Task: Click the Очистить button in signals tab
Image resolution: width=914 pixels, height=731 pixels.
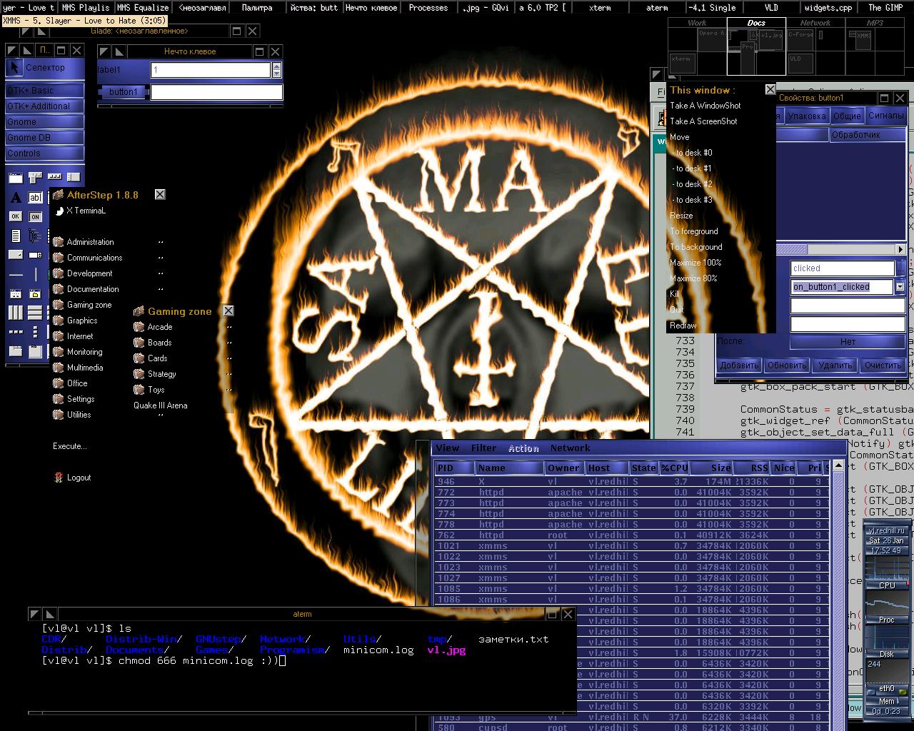Action: click(x=883, y=365)
